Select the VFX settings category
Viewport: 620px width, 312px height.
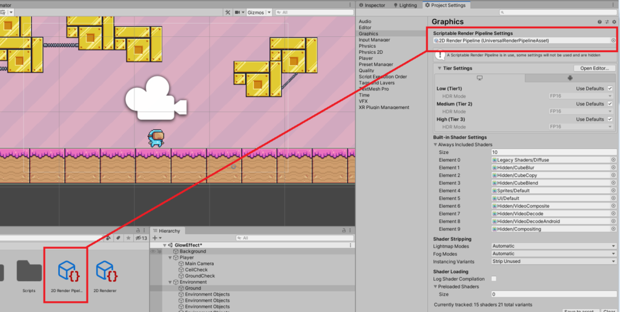pos(363,101)
